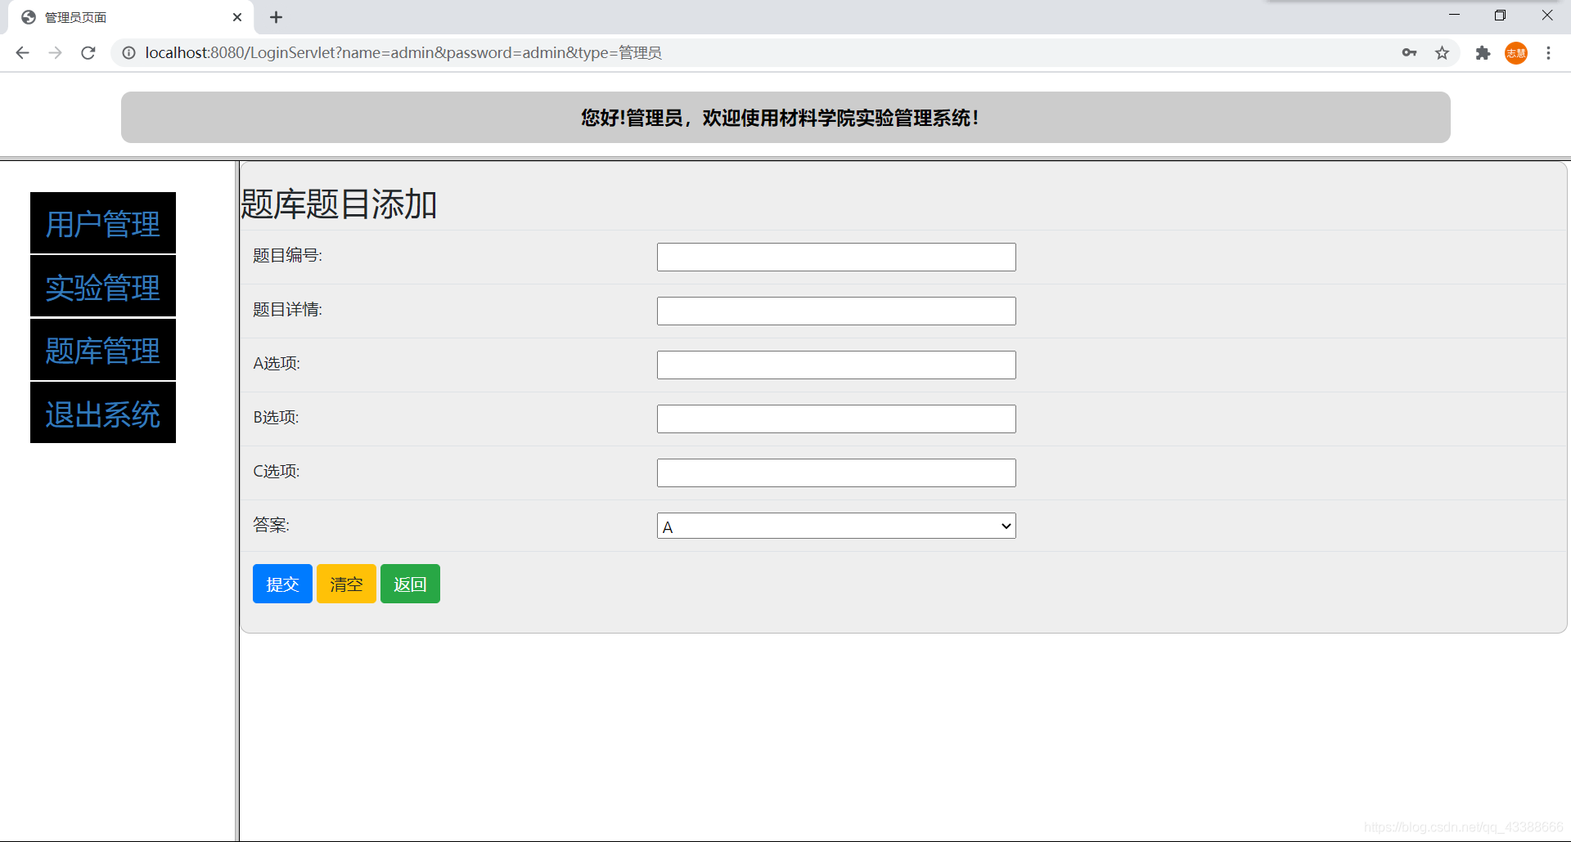The width and height of the screenshot is (1571, 842).
Task: Close the 管理员页面 tab
Action: tap(237, 17)
